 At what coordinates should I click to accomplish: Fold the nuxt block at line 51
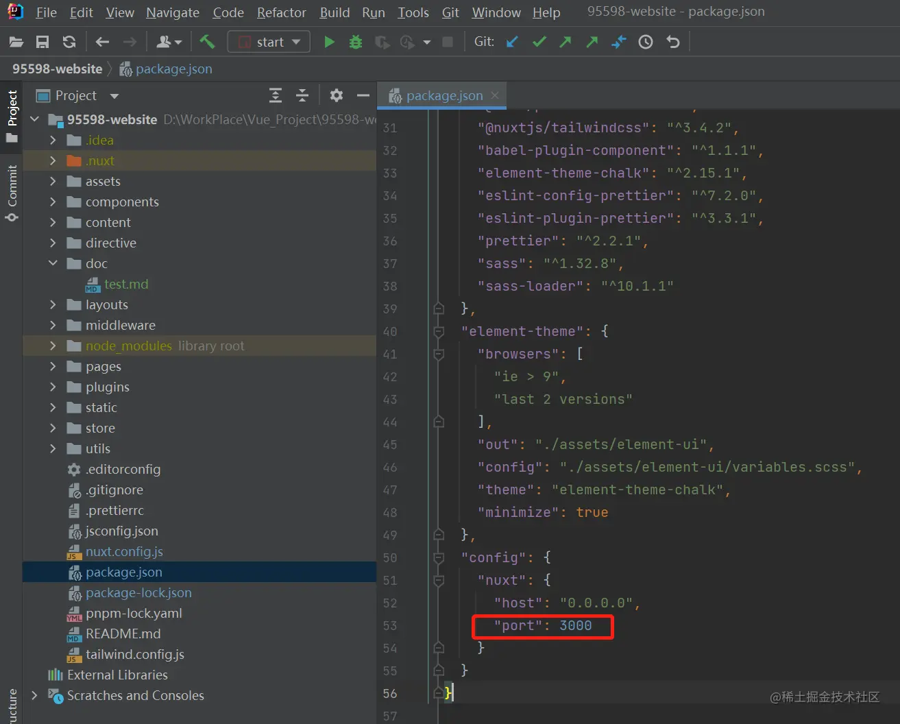click(439, 580)
